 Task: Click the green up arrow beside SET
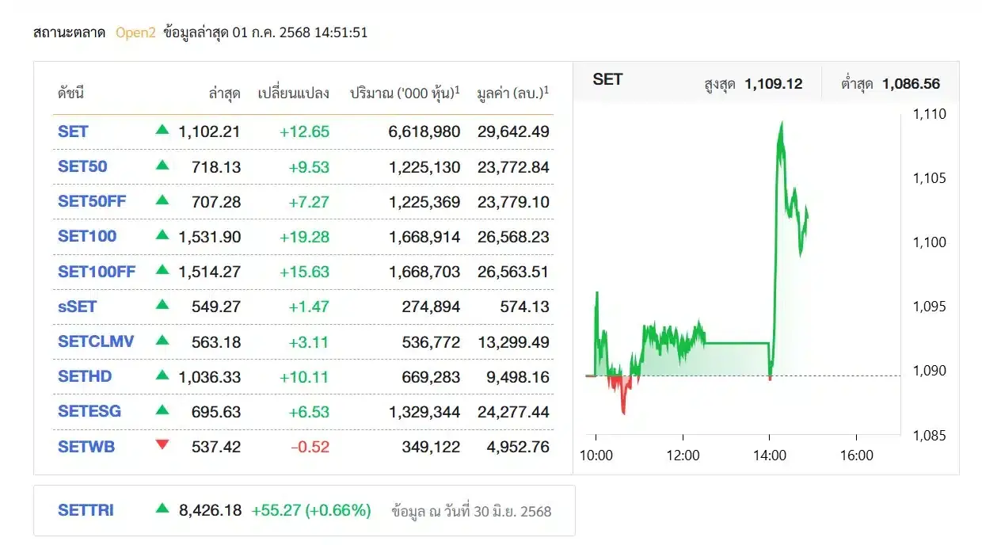tap(162, 130)
